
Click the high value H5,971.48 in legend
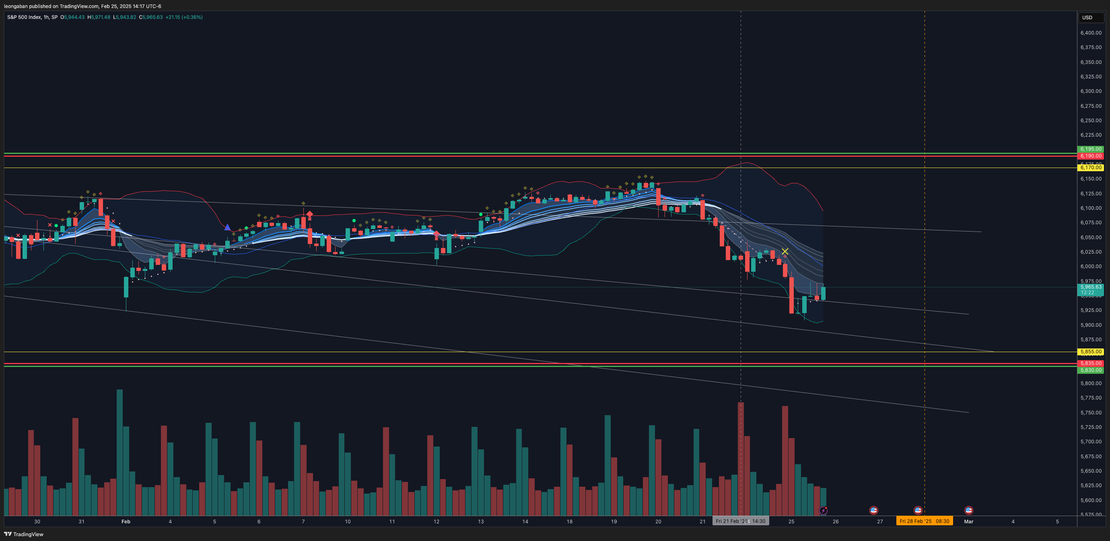[x=99, y=17]
